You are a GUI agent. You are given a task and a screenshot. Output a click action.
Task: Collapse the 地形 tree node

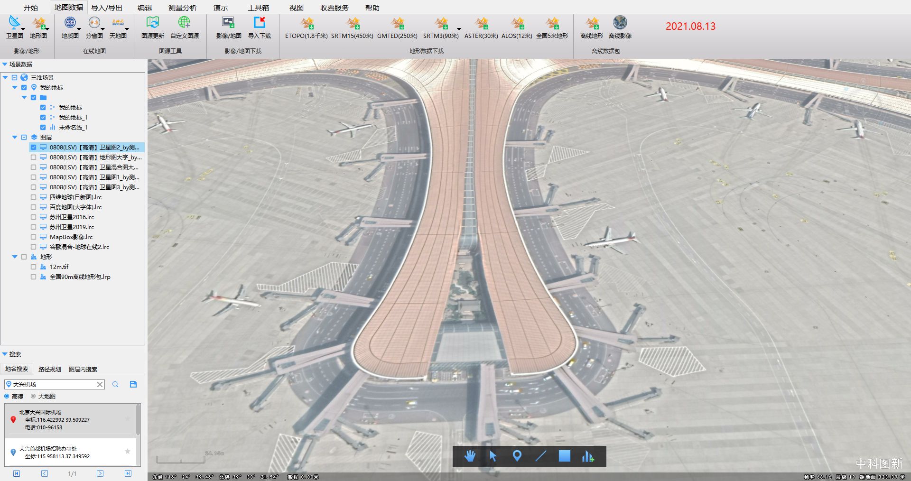pyautogui.click(x=15, y=257)
